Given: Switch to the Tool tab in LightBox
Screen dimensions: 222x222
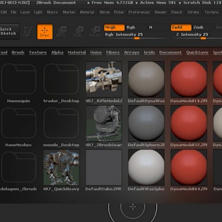Looking at the screenshot, I should point(4,52).
